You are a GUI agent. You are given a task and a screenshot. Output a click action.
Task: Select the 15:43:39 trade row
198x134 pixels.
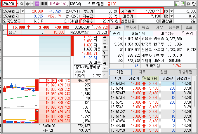point(150,130)
